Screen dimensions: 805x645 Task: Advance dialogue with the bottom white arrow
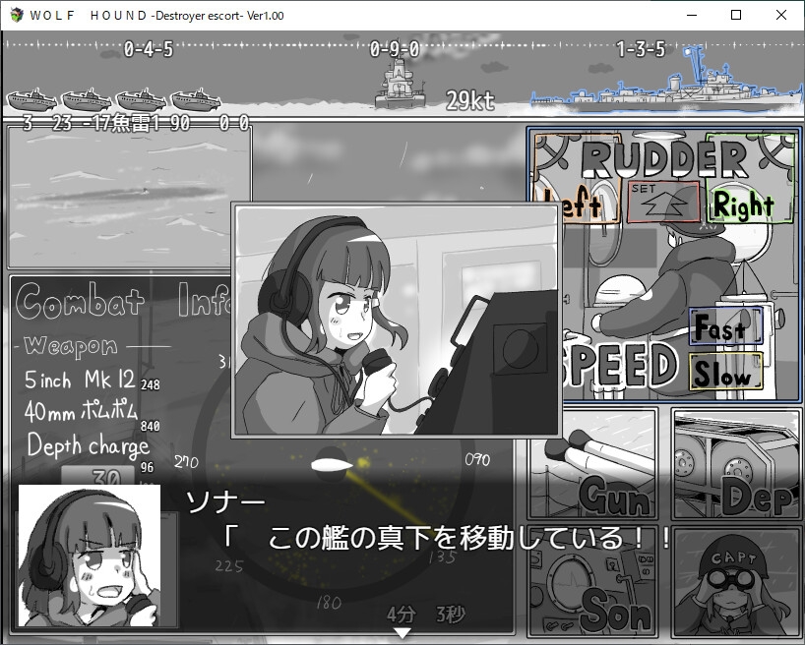coord(402,633)
